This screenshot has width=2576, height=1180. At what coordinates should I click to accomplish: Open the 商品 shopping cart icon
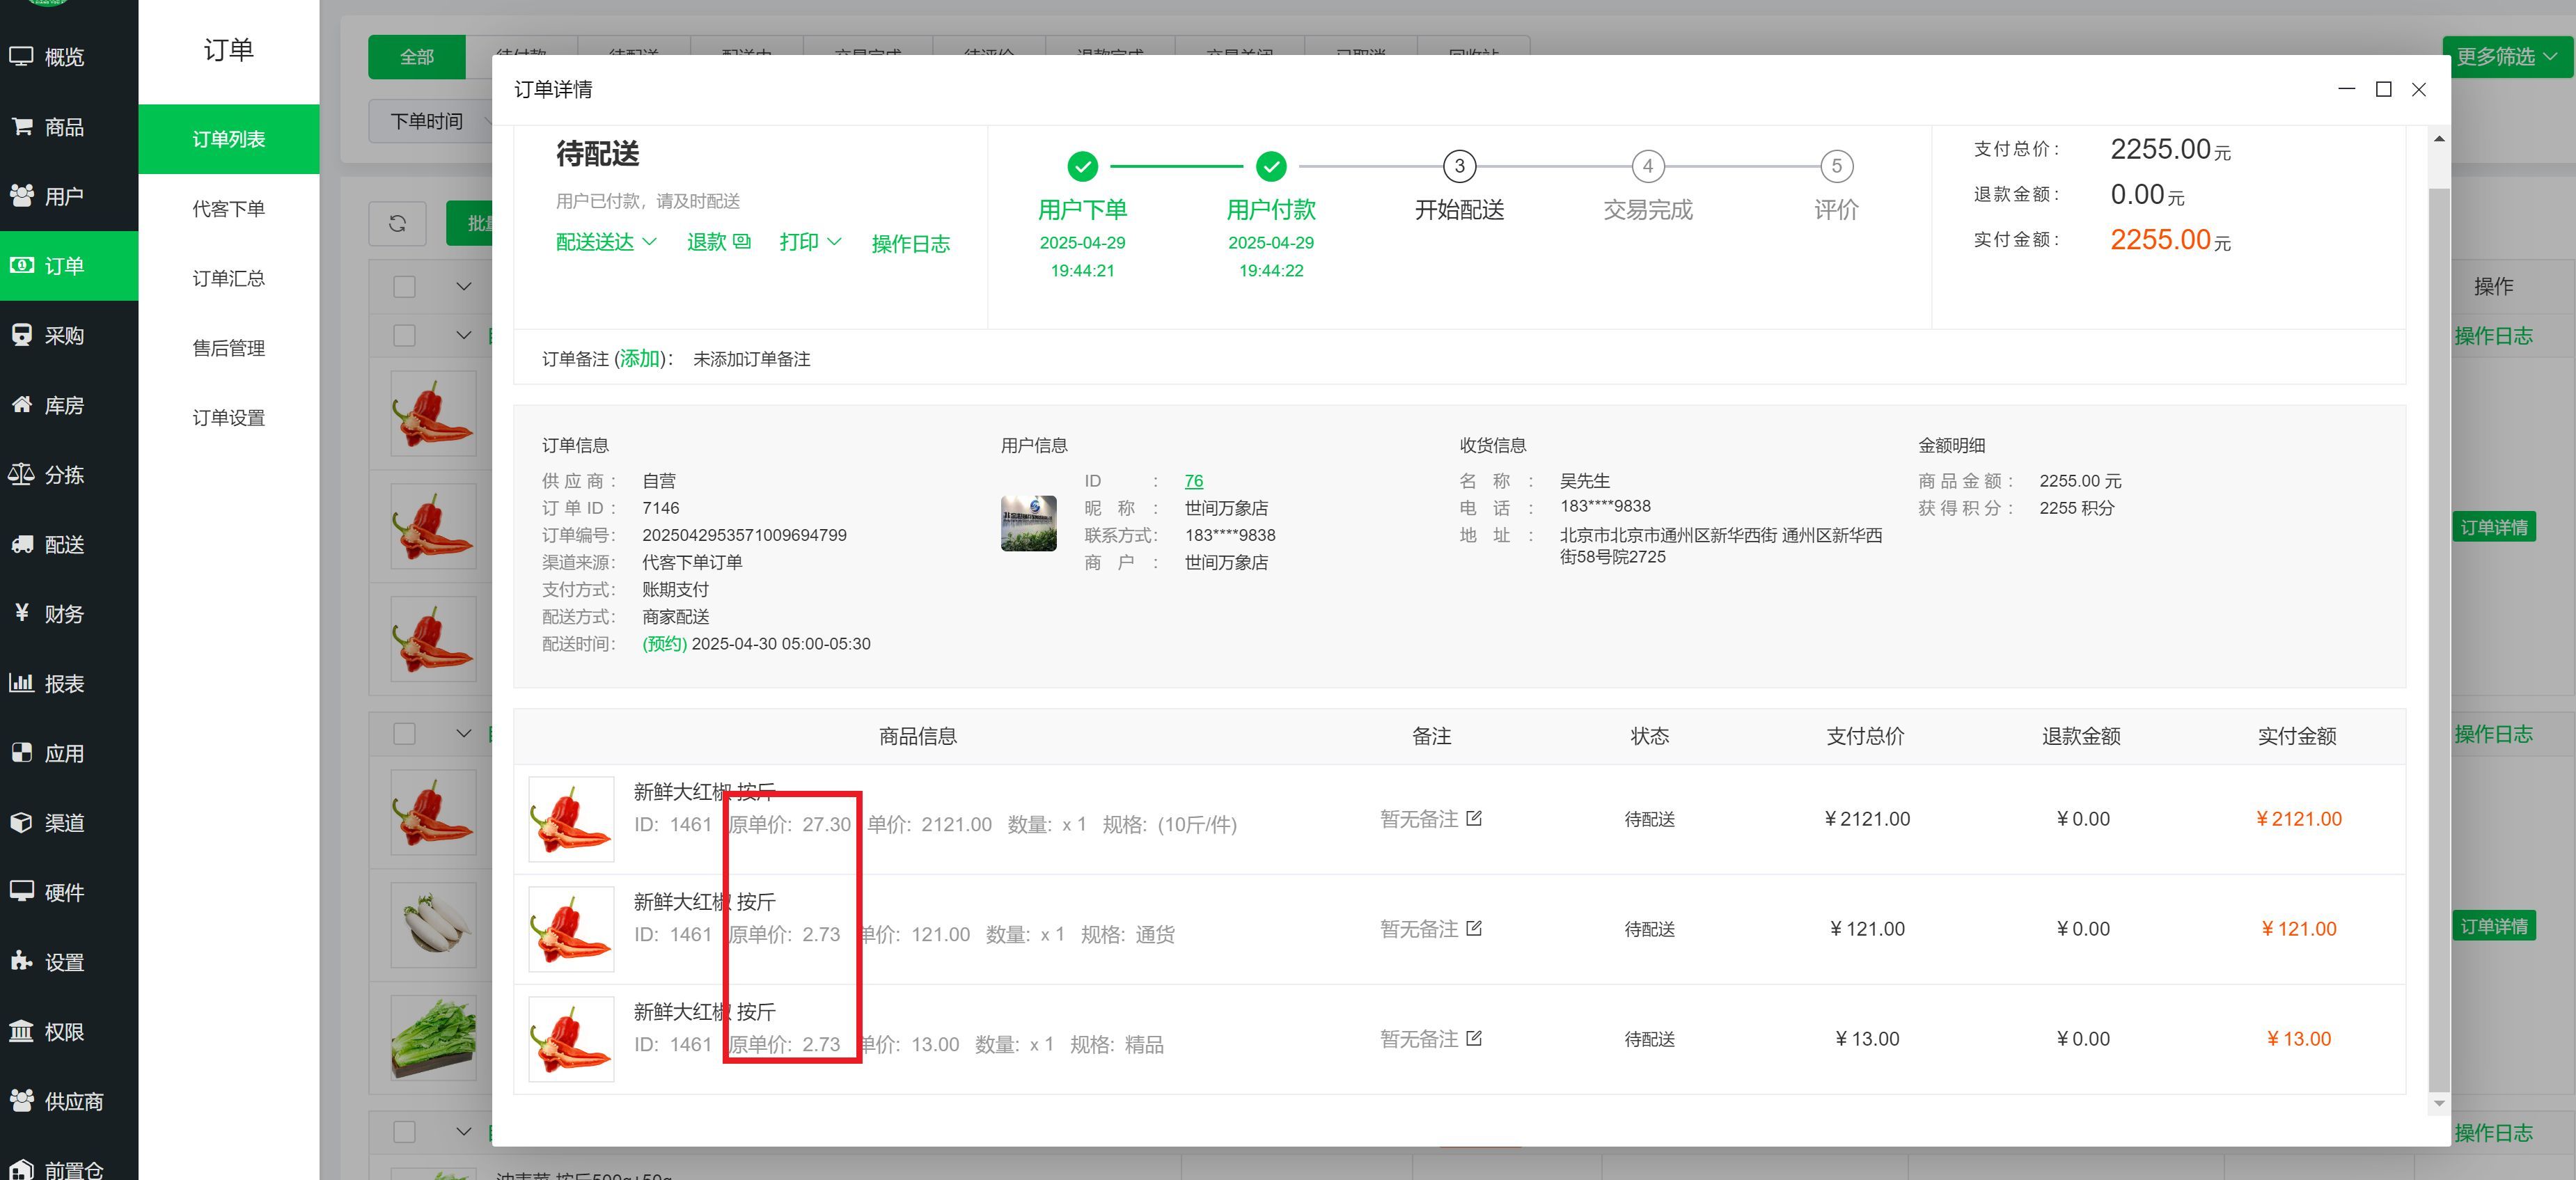click(x=21, y=127)
